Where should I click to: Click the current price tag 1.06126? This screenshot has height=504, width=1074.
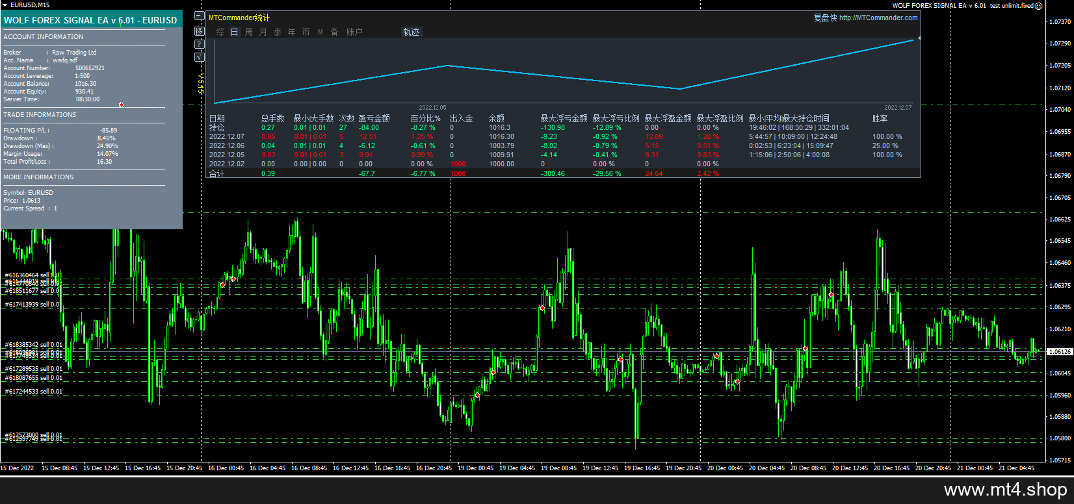click(1060, 351)
